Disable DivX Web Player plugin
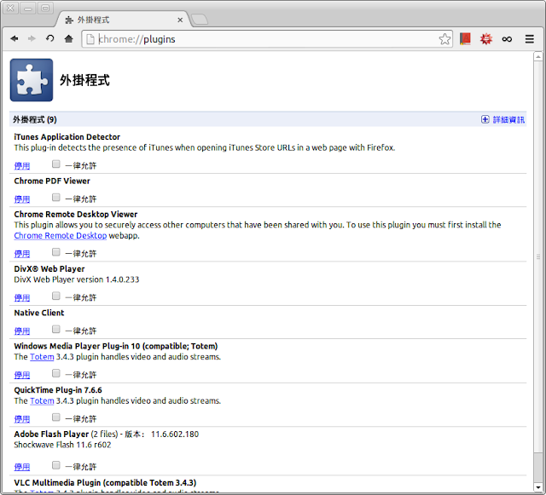 coord(22,297)
